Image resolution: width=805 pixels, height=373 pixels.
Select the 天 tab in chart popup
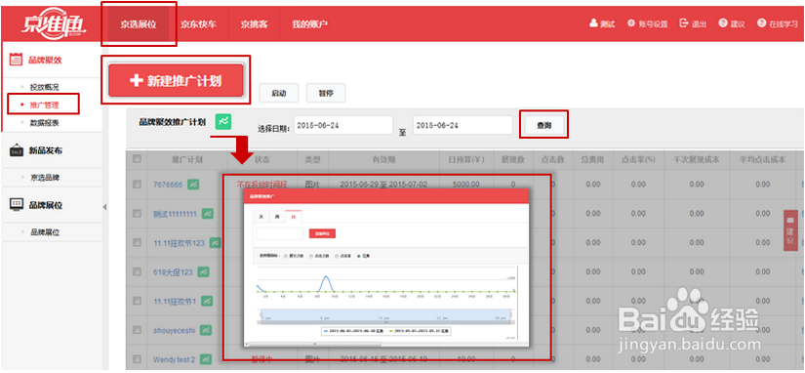pos(262,217)
